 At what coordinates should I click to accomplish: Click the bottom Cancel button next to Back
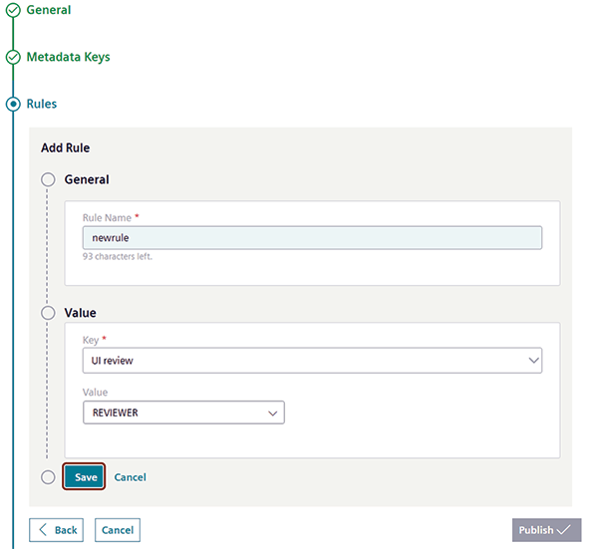[x=118, y=530]
